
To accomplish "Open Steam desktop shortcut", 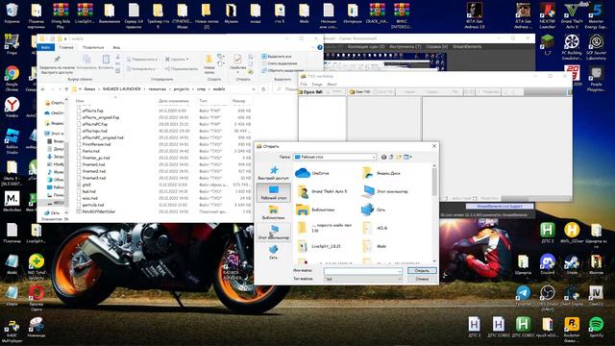I will 572,264.
